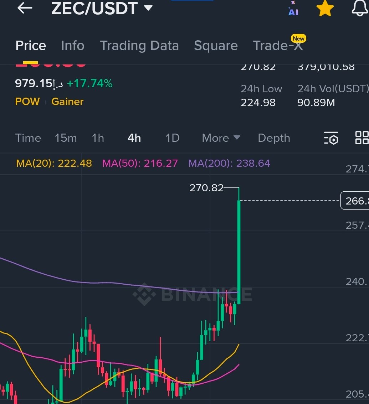Tap the current price tag on axis
Image resolution: width=369 pixels, height=404 pixels.
pos(355,201)
